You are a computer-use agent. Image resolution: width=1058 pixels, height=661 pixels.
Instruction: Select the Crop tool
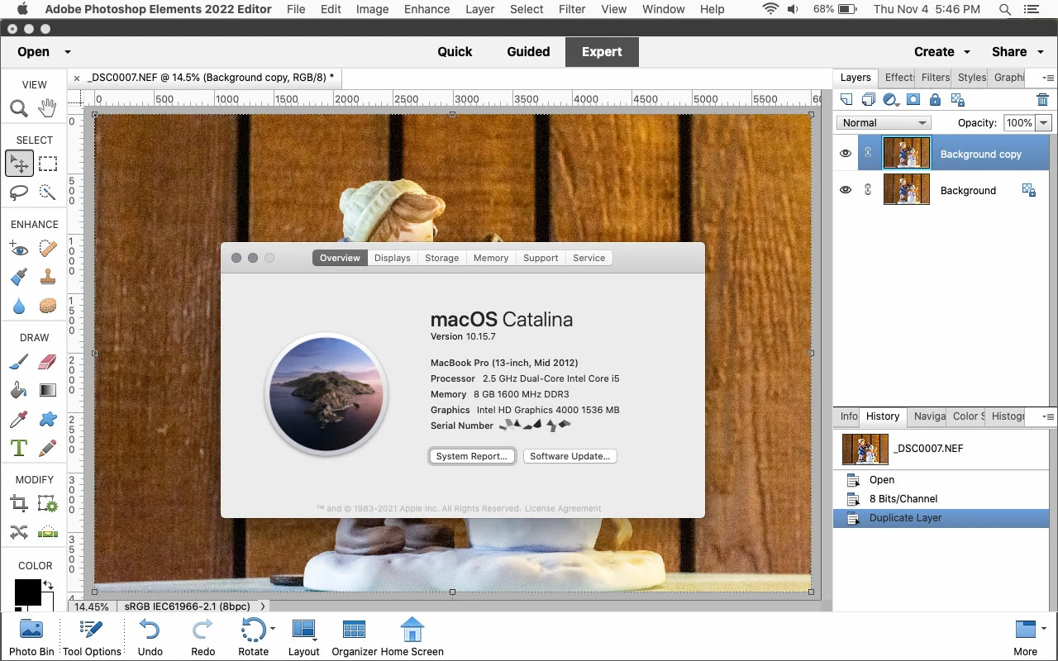[19, 503]
